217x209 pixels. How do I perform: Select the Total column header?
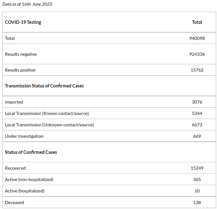[197, 22]
